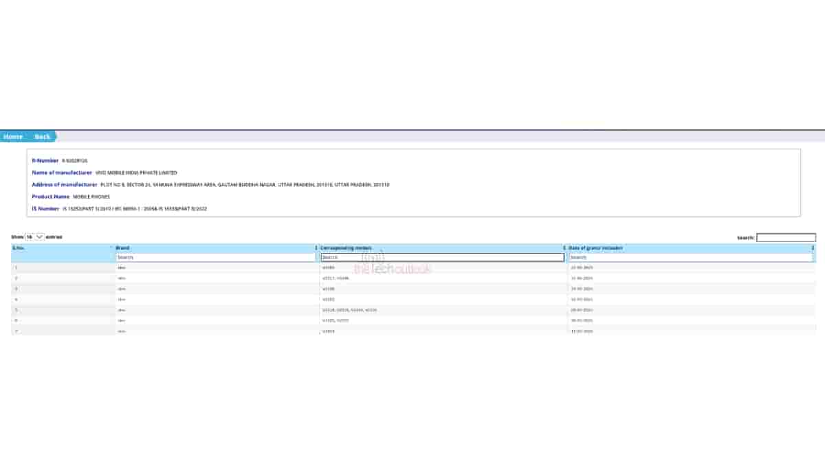Click the Date of grant search field
Screen dimensions: 825x464
690,257
